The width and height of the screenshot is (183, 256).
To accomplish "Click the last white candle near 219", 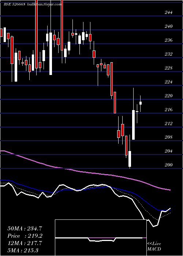I will coord(140,103).
